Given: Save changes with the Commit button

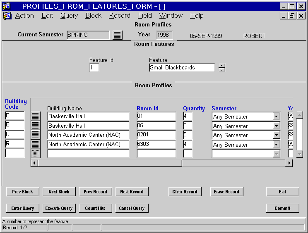Looking at the screenshot, I should click(282, 208).
